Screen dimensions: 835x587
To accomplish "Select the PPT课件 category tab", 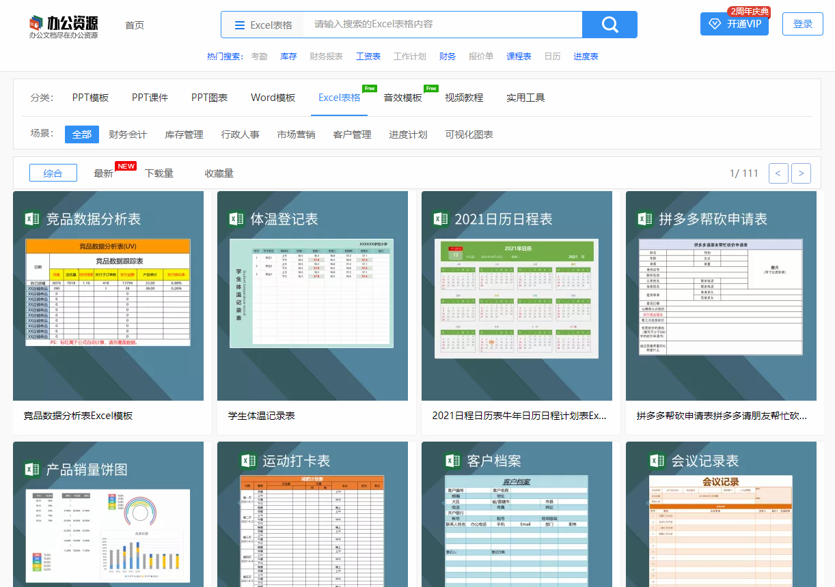I will [x=150, y=98].
